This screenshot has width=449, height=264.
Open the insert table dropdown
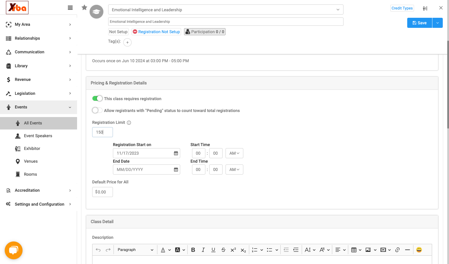pos(356,250)
